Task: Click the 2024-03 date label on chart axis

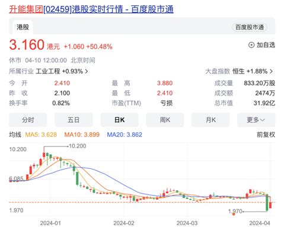Action: [x=187, y=223]
